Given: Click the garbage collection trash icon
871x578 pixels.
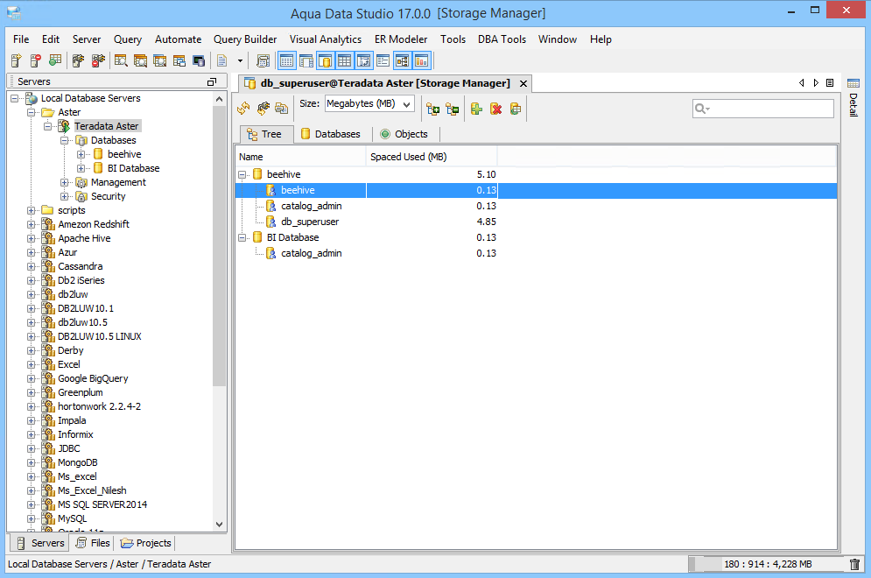Looking at the screenshot, I should [855, 564].
